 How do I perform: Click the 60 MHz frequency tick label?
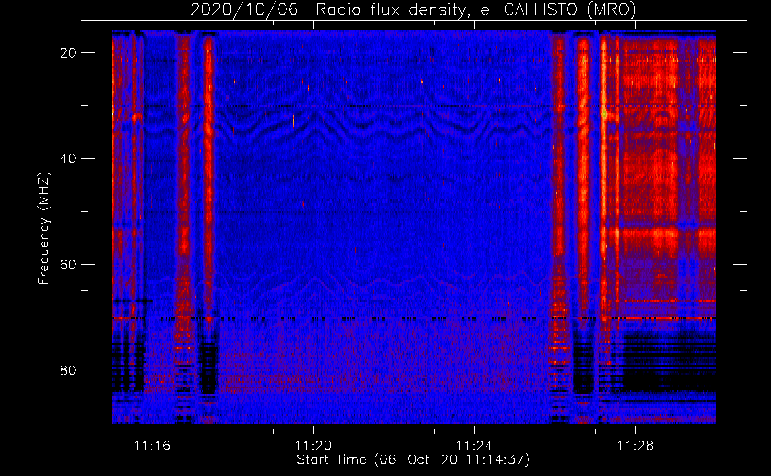(x=68, y=265)
